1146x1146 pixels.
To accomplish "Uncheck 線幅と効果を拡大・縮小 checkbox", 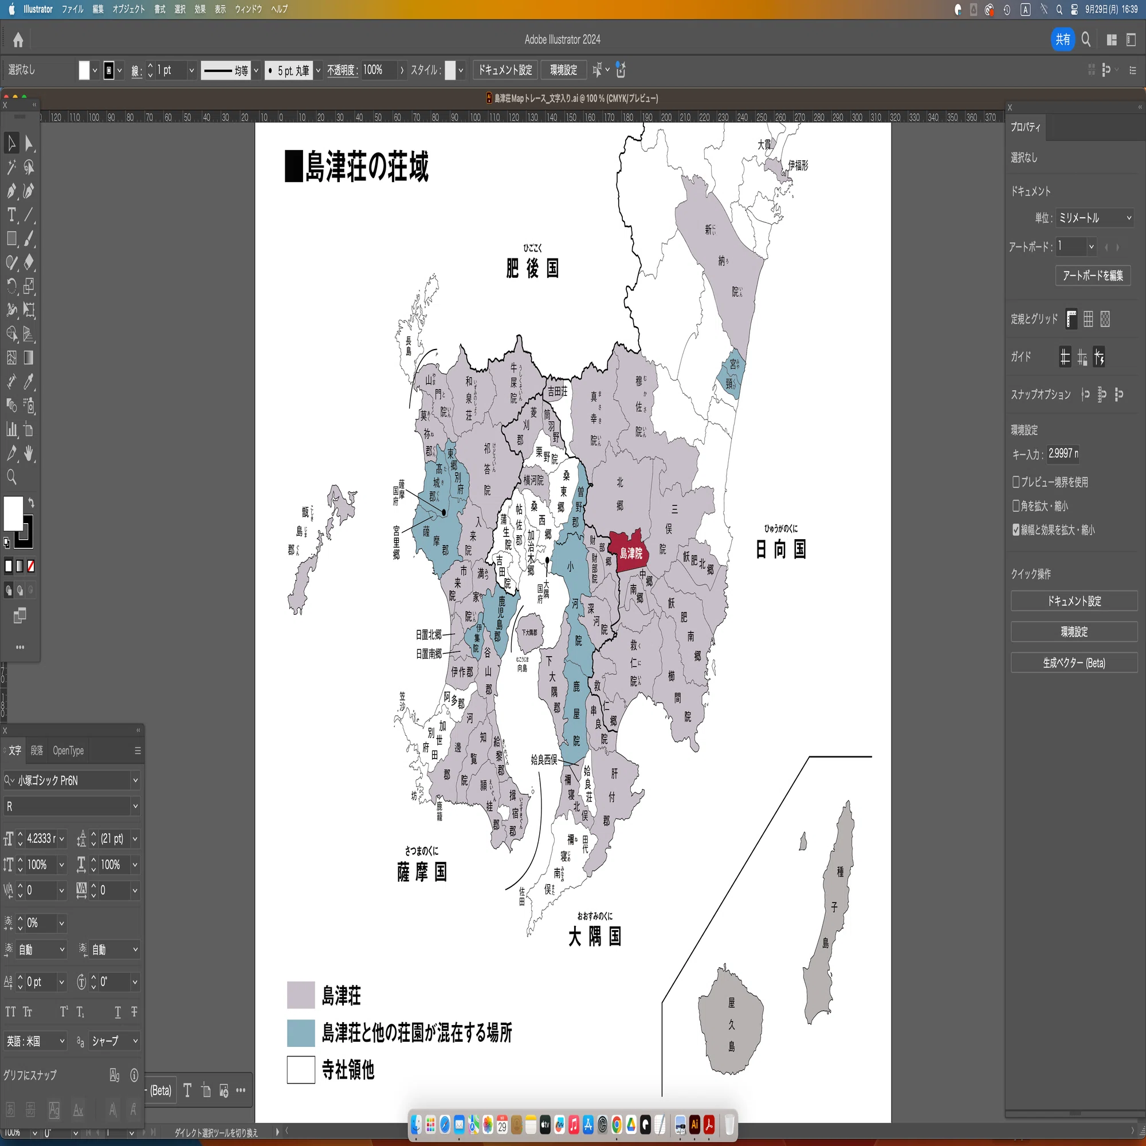I will [x=1016, y=529].
